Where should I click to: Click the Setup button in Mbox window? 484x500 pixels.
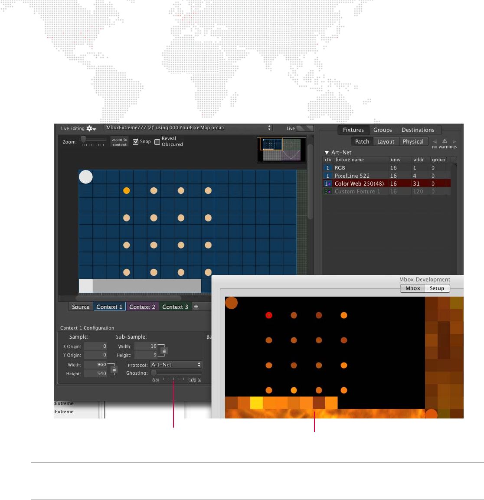pyautogui.click(x=437, y=288)
